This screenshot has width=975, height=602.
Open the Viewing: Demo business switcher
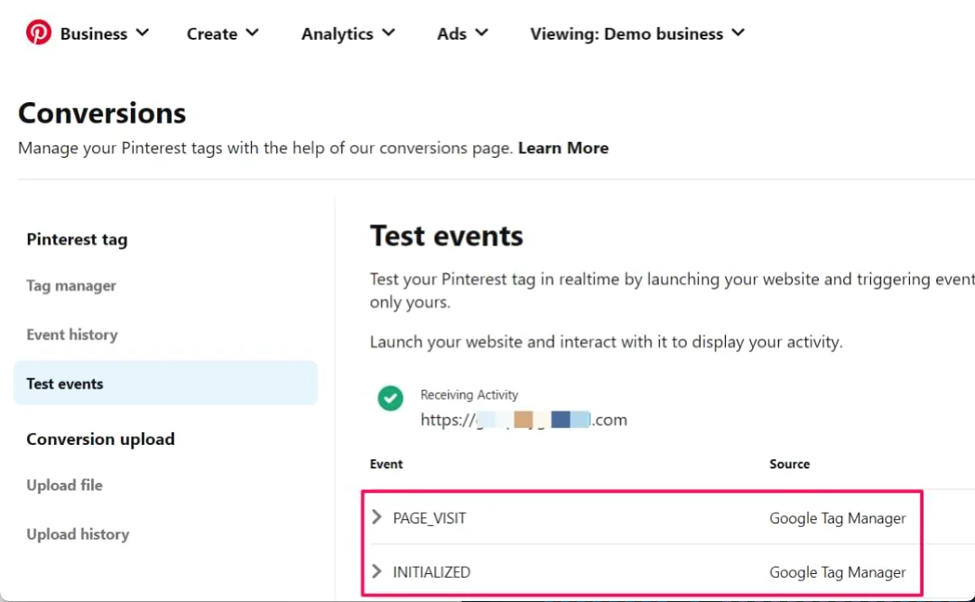pos(637,33)
